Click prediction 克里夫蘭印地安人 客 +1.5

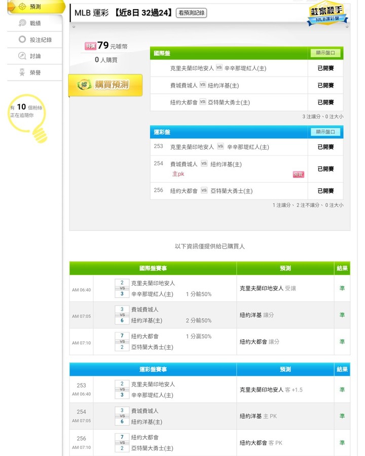click(271, 390)
